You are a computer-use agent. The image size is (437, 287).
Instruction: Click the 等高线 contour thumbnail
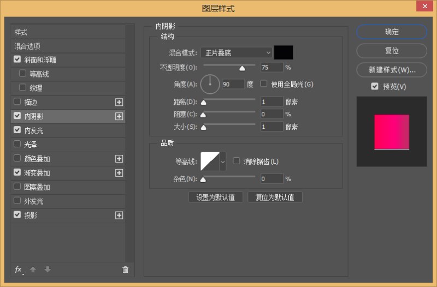[210, 162]
